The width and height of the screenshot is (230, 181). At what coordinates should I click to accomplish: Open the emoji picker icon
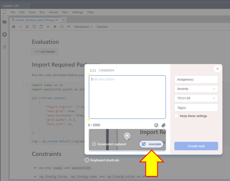pyautogui.click(x=156, y=125)
